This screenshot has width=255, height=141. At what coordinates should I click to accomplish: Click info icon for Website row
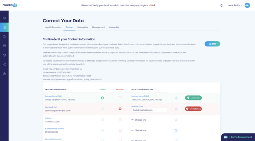pos(176,120)
